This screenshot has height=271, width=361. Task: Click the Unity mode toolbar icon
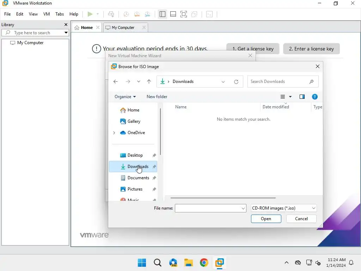[x=194, y=14]
